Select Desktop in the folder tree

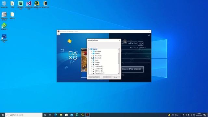[97, 54]
